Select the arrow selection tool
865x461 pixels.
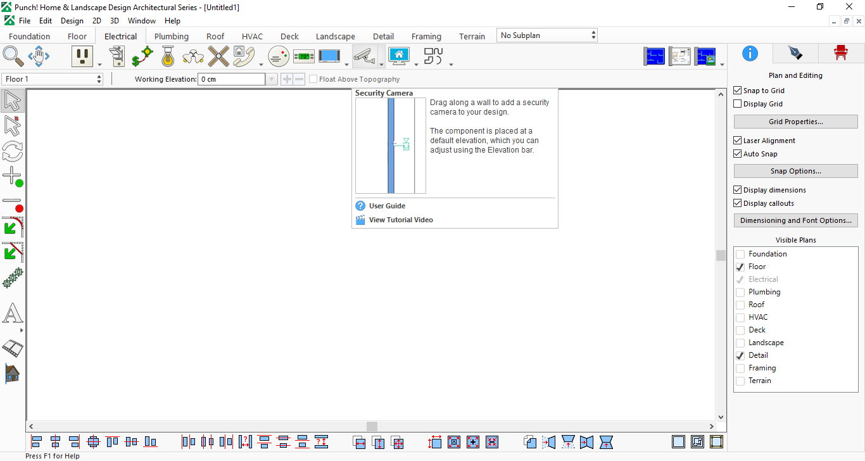pos(13,101)
